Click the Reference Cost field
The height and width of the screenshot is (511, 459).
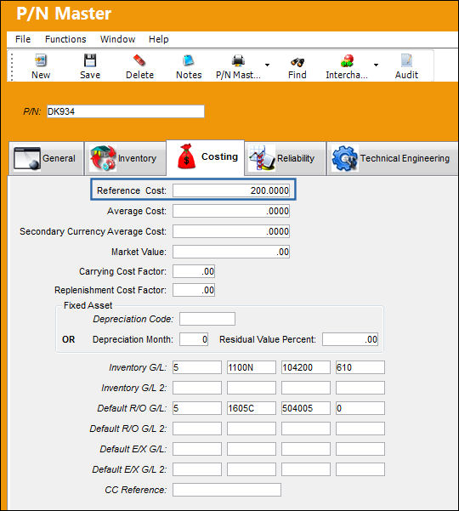[231, 190]
